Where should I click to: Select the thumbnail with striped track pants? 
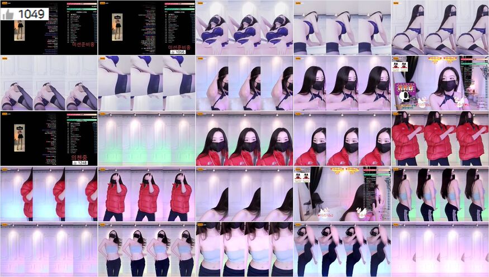coord(440,194)
